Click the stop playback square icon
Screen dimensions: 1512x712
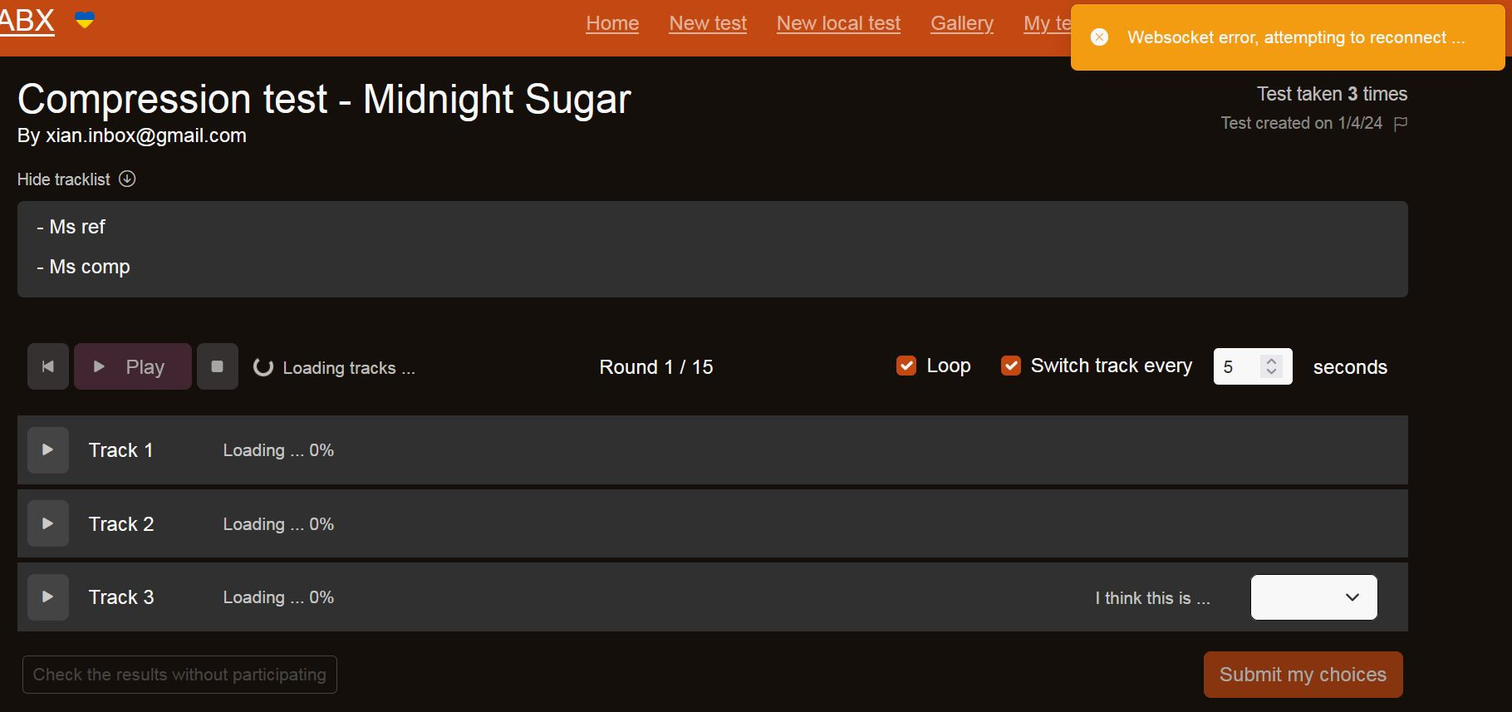tap(218, 366)
